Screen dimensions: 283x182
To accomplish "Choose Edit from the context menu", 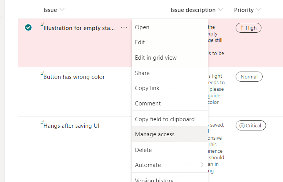I will pyautogui.click(x=170, y=42).
